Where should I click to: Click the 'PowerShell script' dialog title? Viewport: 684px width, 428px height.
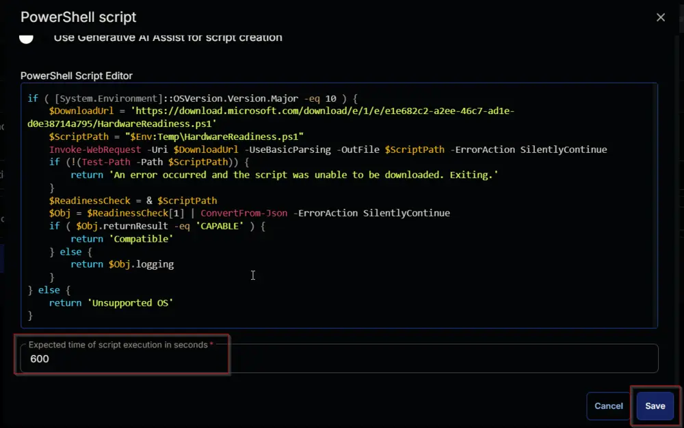point(79,17)
